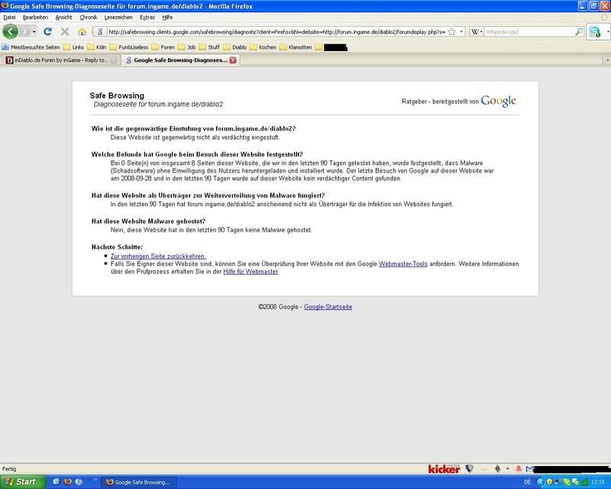Click the Google Safe Browsing taskbar button
Image resolution: width=611 pixels, height=489 pixels.
pyautogui.click(x=139, y=482)
